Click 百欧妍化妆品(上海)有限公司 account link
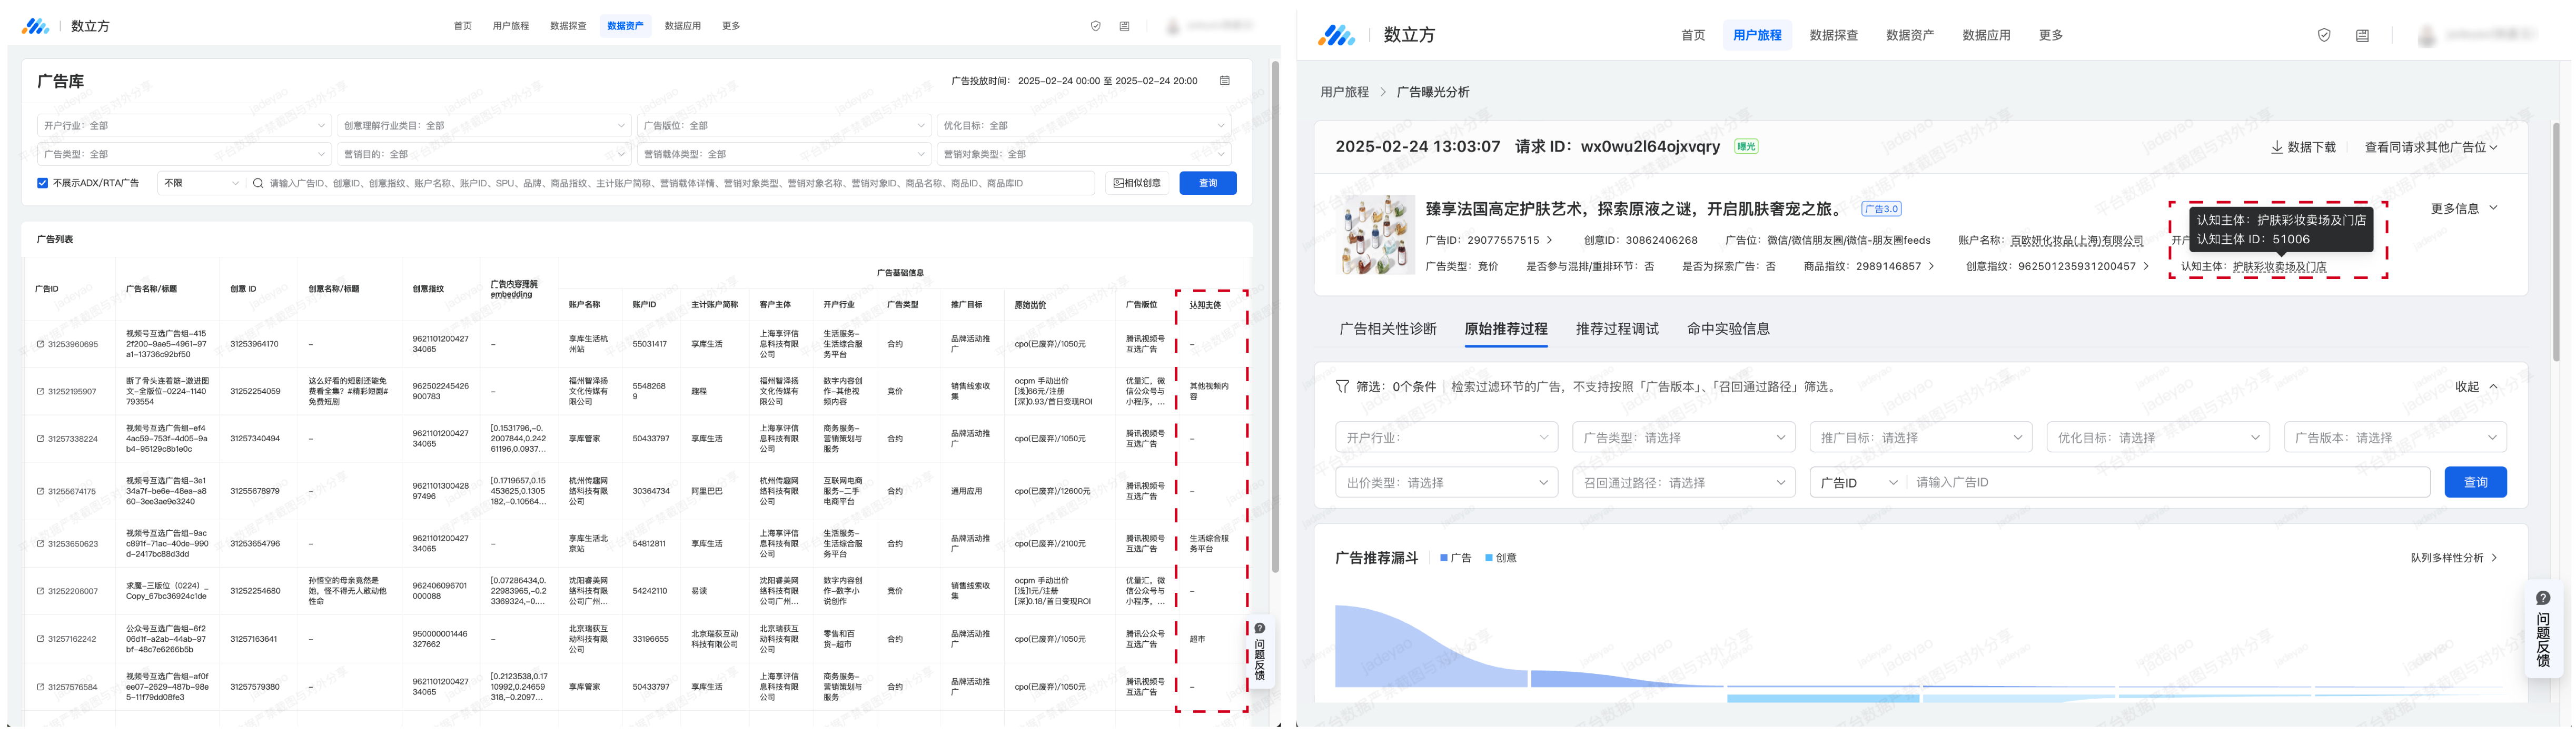Viewport: 2576px width, 735px height. click(x=2076, y=240)
